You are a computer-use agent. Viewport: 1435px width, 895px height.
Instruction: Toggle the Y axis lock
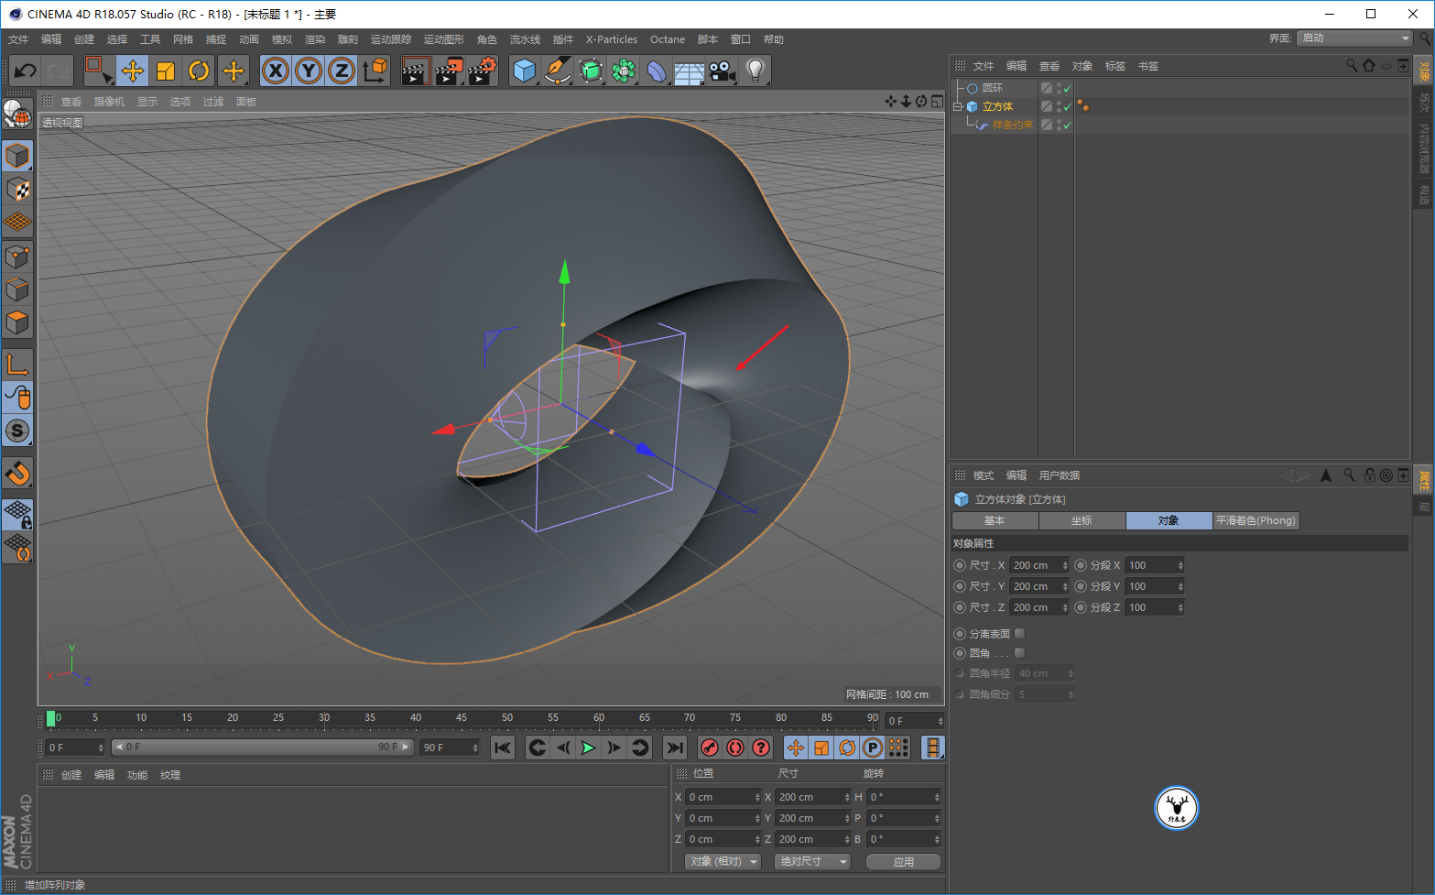coord(309,71)
